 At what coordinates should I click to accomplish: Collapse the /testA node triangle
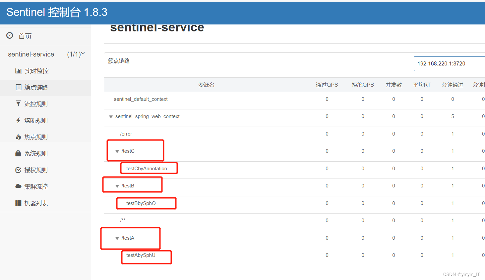point(117,238)
